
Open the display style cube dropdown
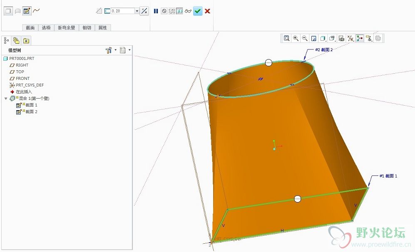[x=323, y=38]
